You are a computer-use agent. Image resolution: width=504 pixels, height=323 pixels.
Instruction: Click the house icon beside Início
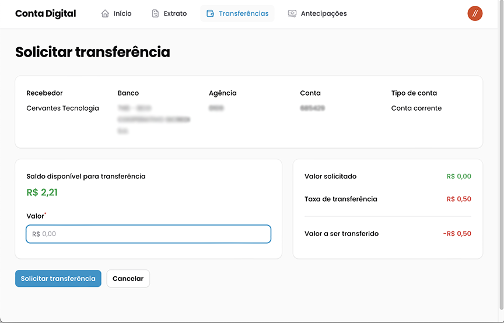pos(105,13)
